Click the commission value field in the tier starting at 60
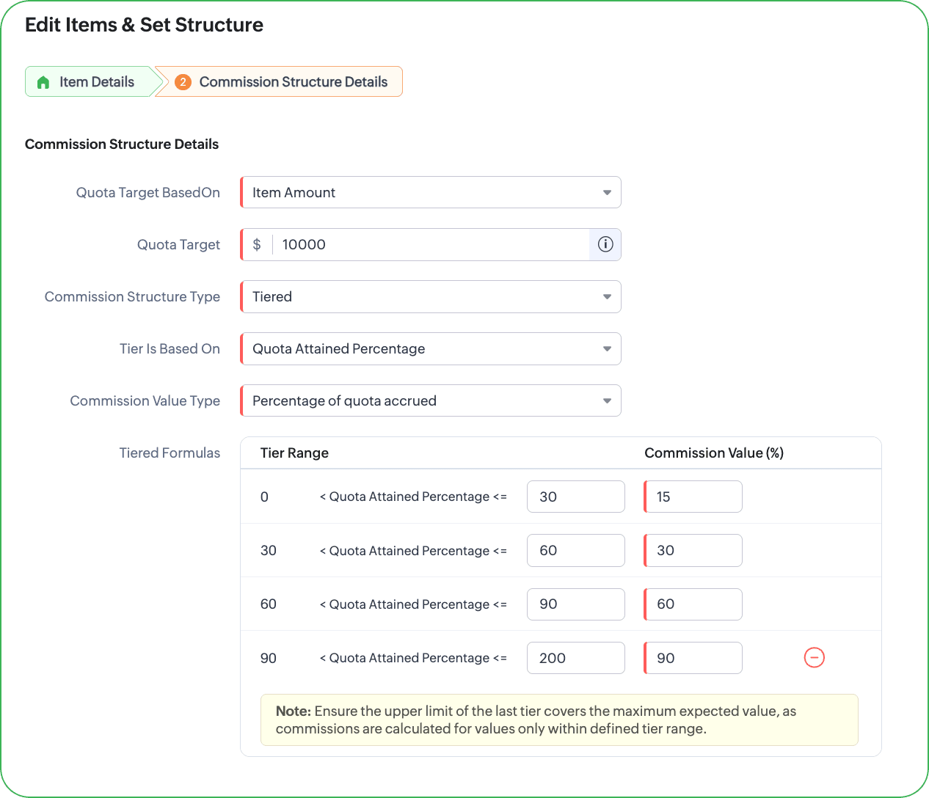 coord(693,604)
